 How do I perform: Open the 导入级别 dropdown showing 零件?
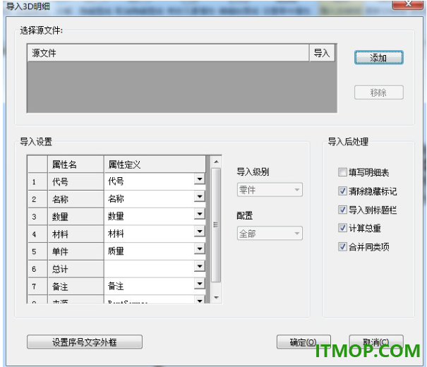(270, 189)
